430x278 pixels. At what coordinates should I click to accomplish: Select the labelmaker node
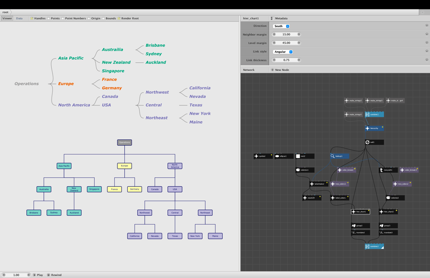[x=319, y=184]
